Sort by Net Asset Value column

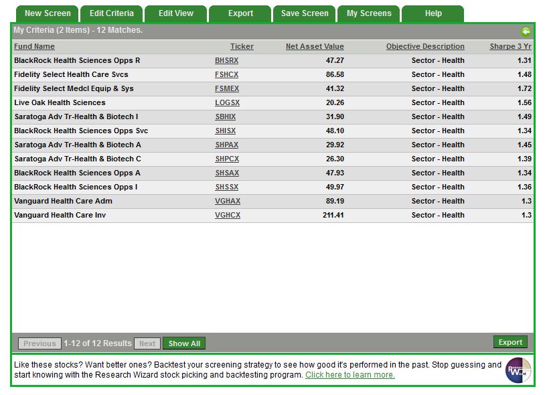point(315,47)
